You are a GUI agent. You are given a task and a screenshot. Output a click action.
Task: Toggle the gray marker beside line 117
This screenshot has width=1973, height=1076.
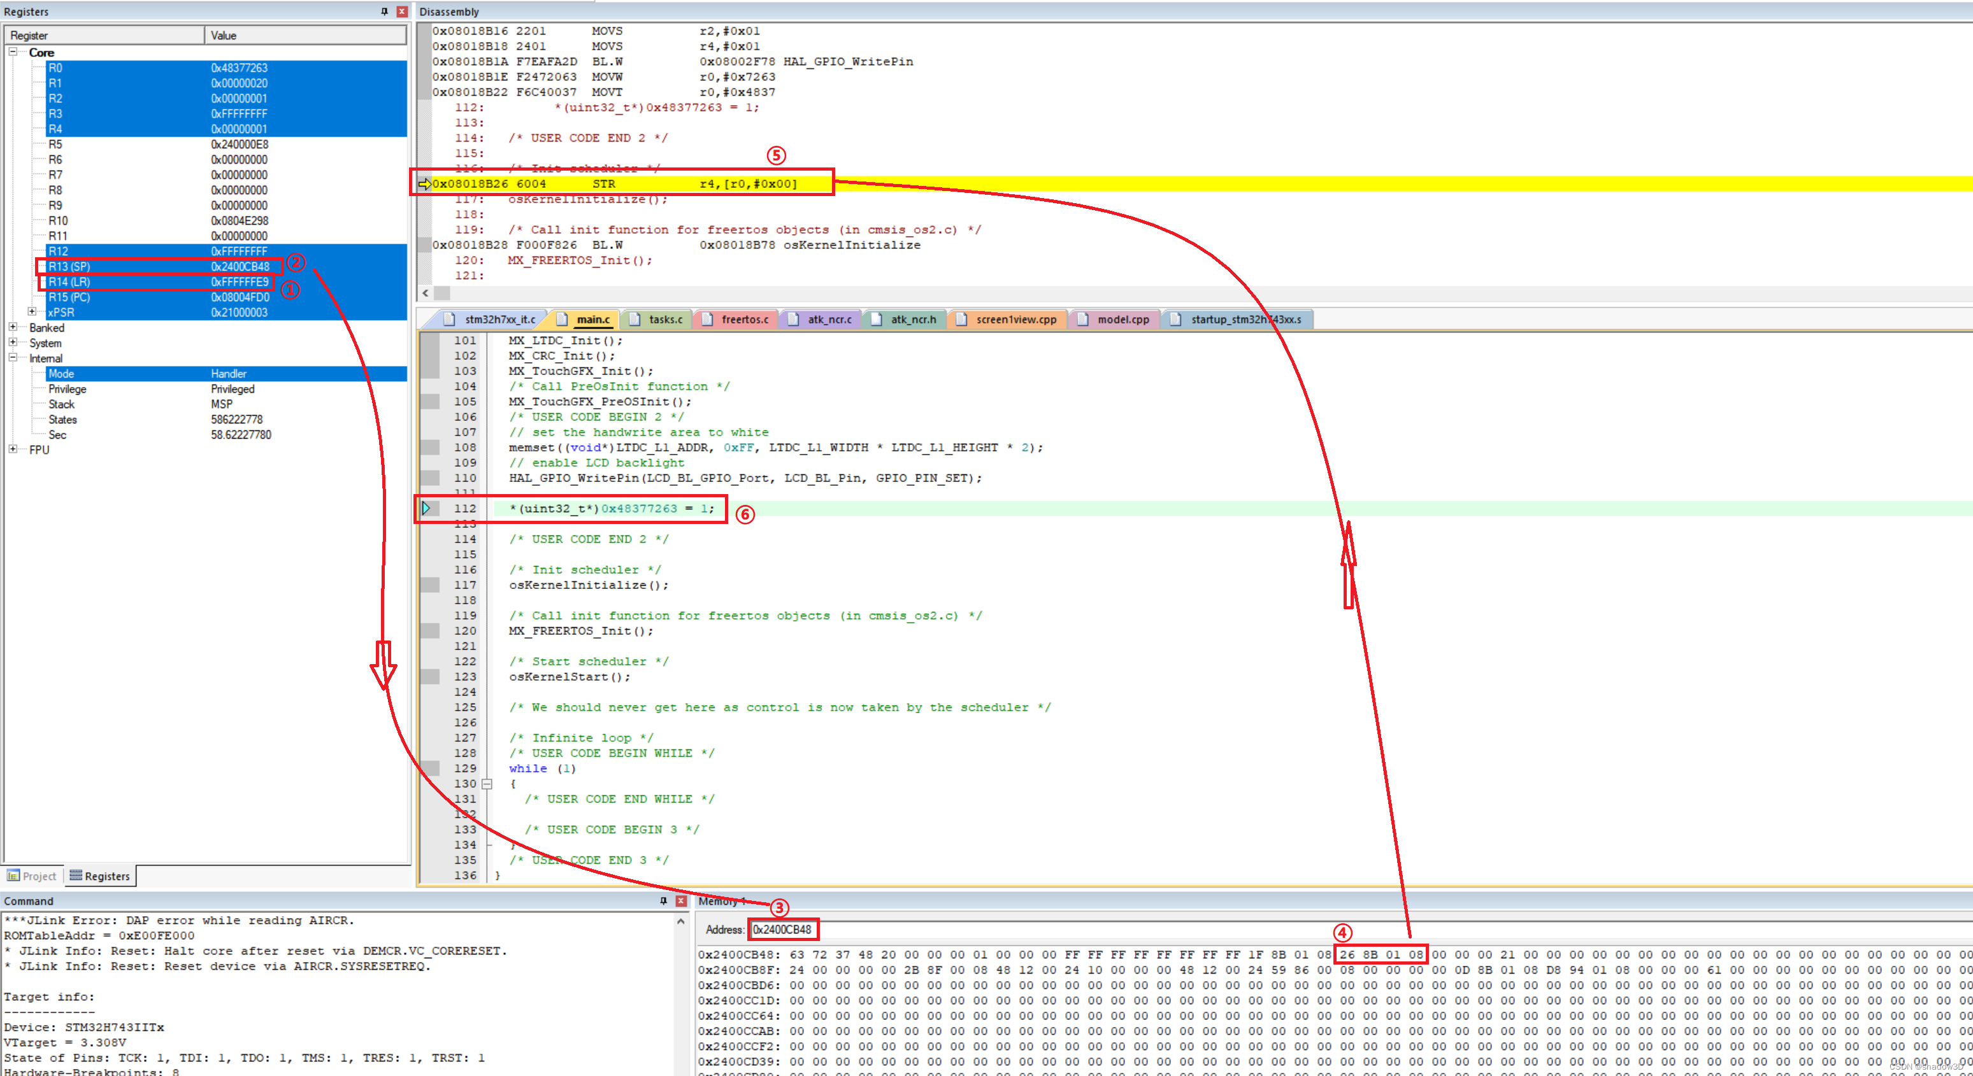pos(431,584)
